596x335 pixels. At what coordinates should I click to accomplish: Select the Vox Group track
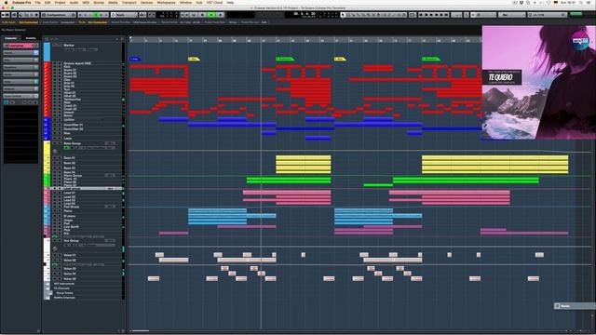[72, 241]
